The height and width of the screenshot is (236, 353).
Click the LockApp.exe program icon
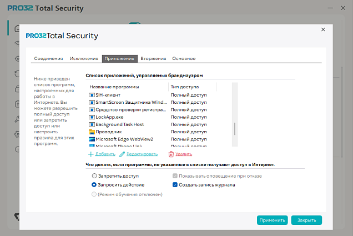92,117
